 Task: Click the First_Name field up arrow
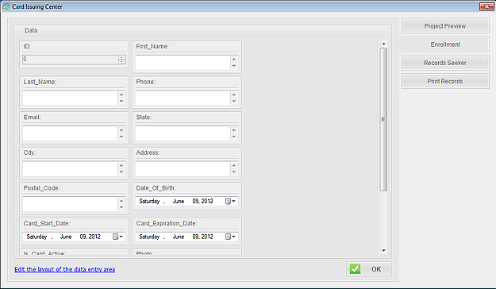coord(234,60)
